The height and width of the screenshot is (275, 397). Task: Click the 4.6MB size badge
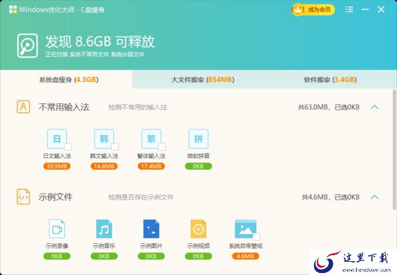(245, 256)
